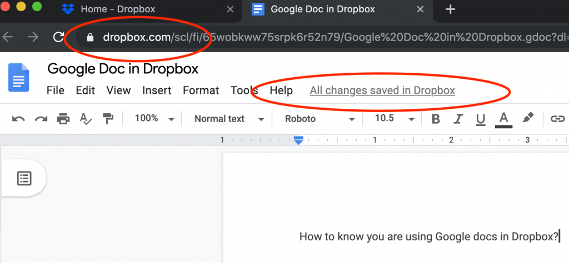Close the Home - Dropbox tab
The image size is (569, 263).
tap(230, 9)
